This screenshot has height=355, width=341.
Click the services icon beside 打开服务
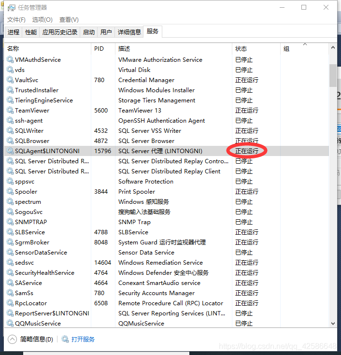[x=65, y=340]
